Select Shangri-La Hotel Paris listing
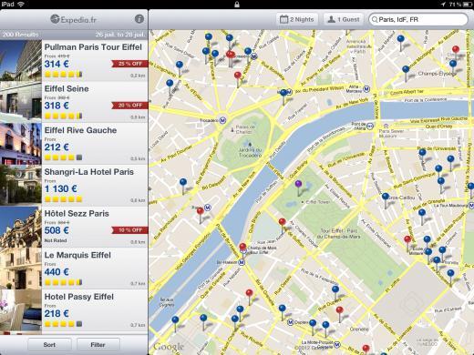Screen dimensions: 474x355 click(74, 185)
